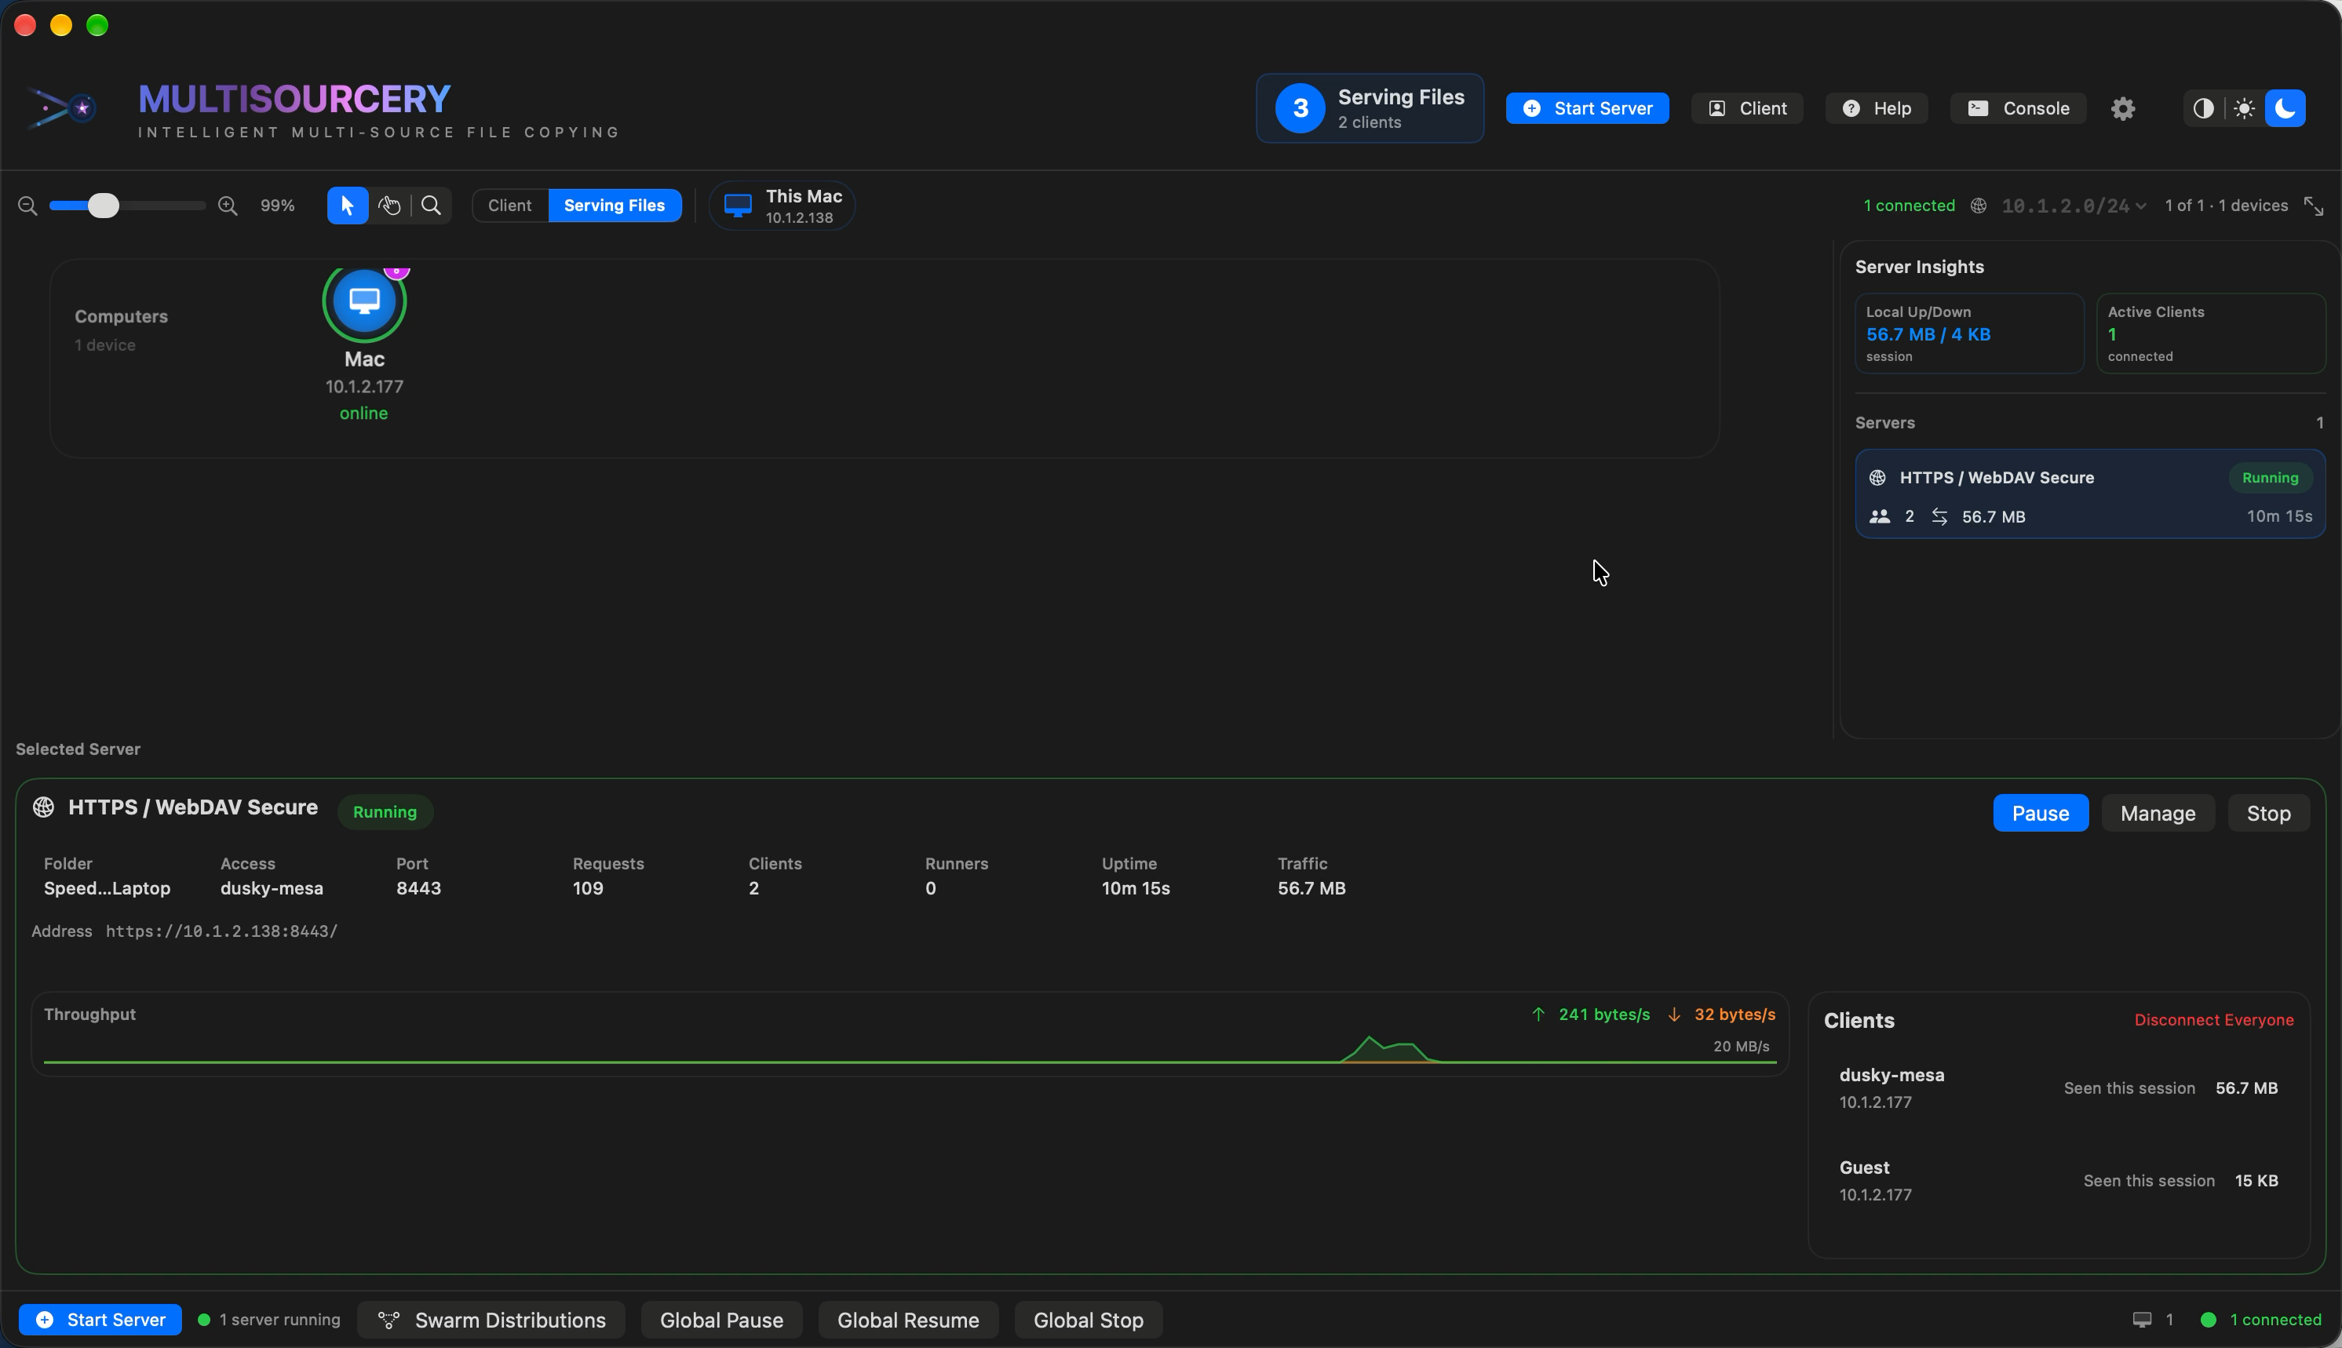Click Global Pause

pyautogui.click(x=721, y=1319)
